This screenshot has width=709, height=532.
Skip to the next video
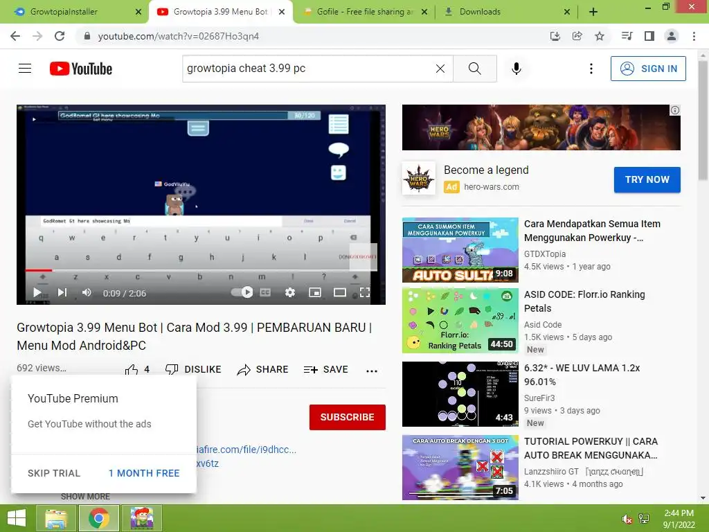coord(62,293)
